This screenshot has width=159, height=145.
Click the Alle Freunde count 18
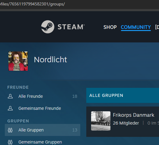75,96
